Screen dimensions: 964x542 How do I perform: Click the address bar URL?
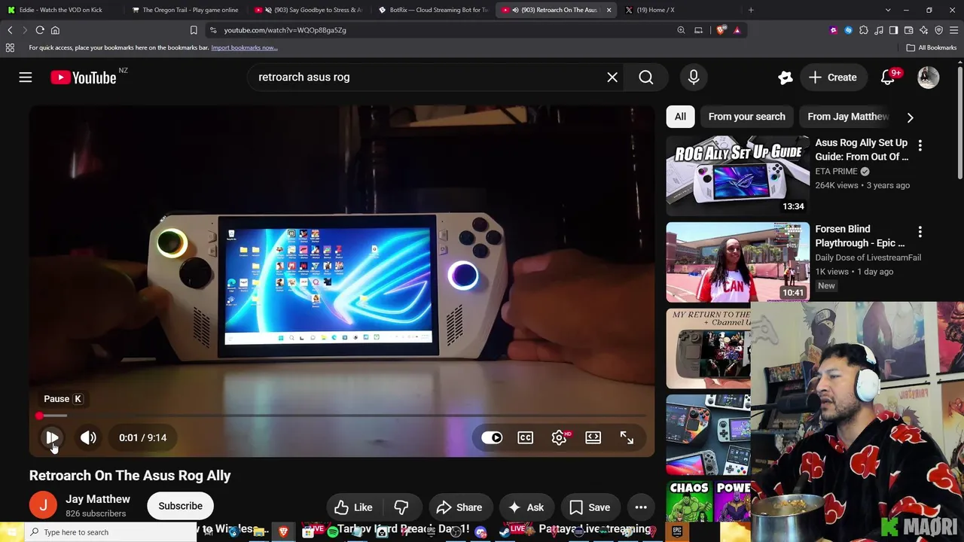(x=285, y=30)
